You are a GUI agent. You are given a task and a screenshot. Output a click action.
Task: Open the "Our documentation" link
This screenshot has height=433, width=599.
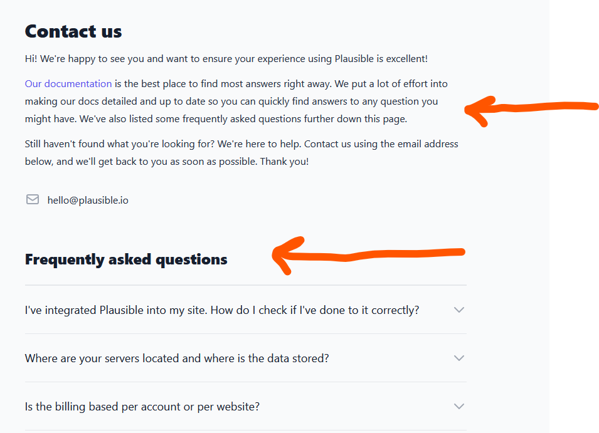coord(68,84)
